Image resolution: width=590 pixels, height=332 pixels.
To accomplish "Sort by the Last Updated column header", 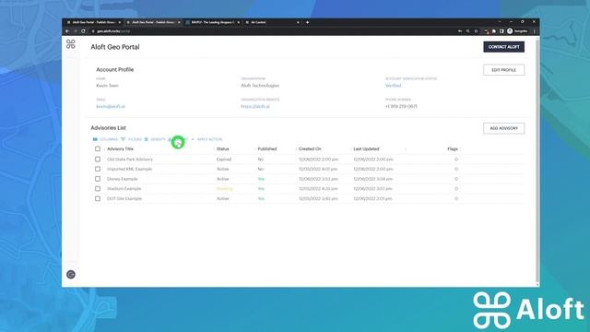I will 366,149.
